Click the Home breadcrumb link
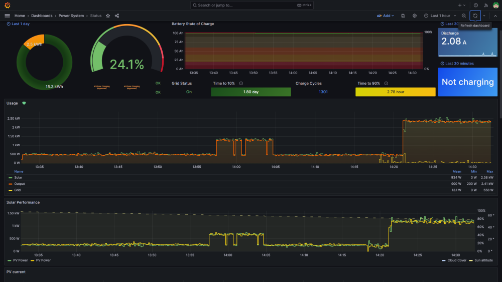 tap(20, 16)
